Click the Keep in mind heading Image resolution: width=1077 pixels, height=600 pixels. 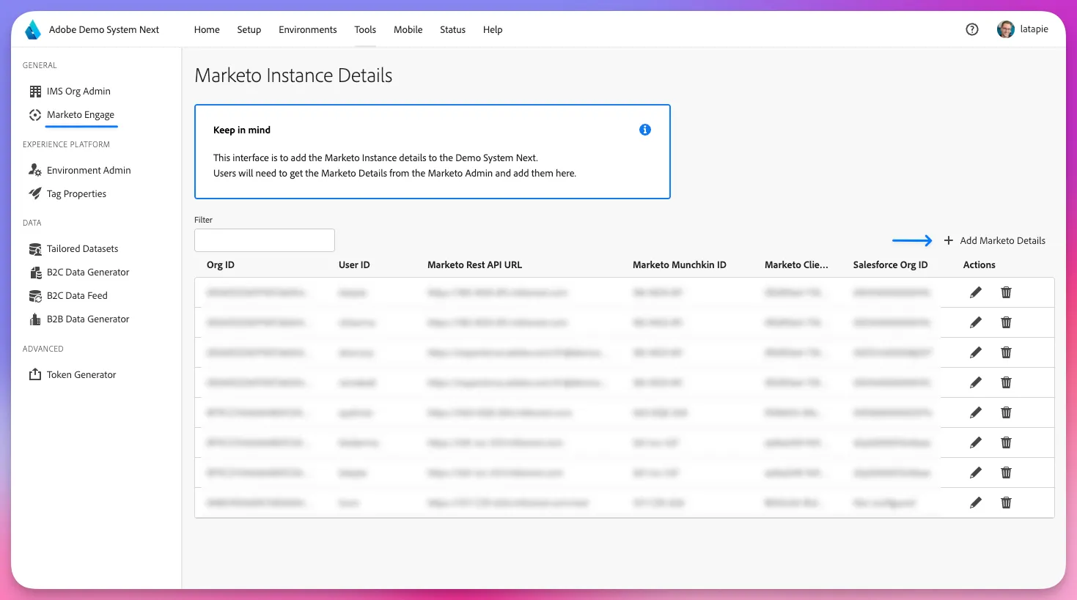[242, 130]
